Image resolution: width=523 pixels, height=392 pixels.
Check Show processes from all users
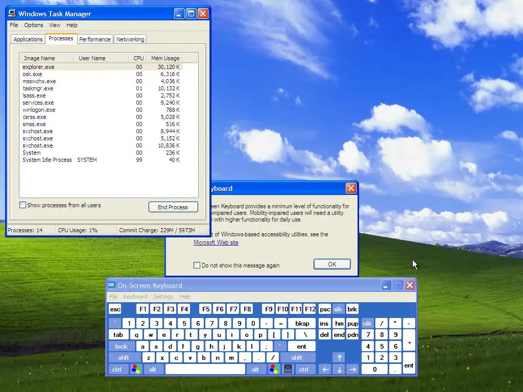point(22,205)
